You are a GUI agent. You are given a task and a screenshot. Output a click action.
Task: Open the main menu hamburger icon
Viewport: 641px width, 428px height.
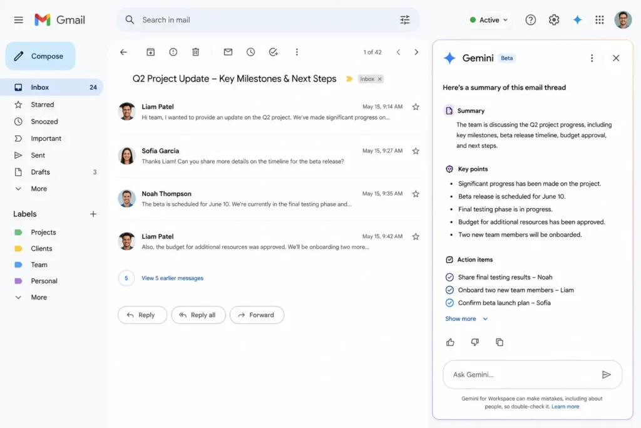pyautogui.click(x=18, y=19)
